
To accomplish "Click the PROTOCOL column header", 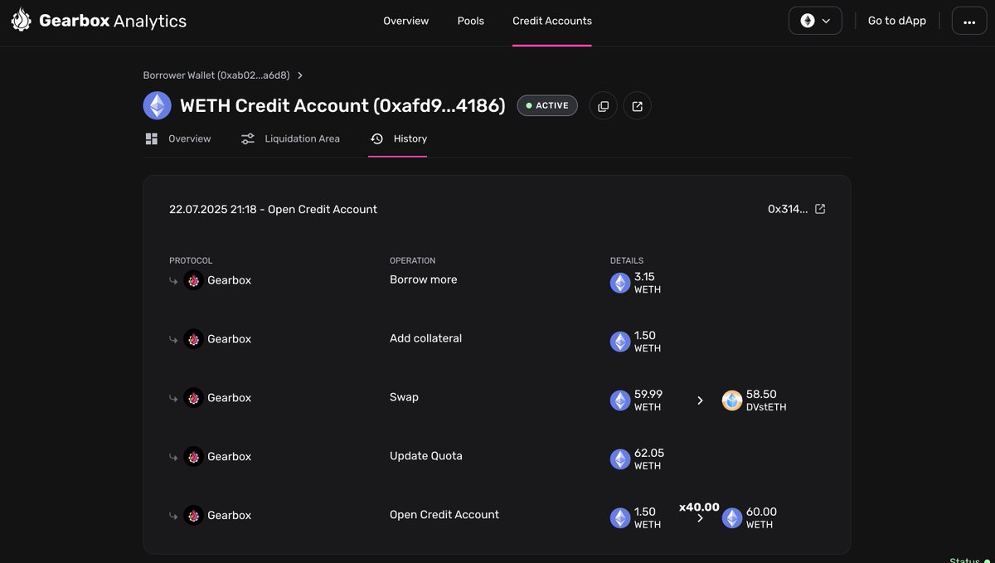I will tap(191, 260).
